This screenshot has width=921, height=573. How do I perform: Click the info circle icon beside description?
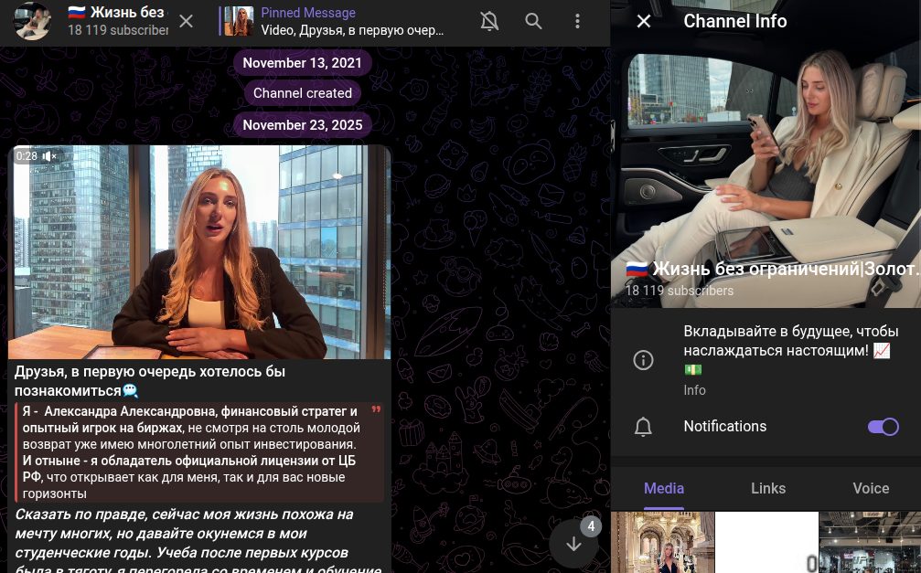(x=644, y=360)
